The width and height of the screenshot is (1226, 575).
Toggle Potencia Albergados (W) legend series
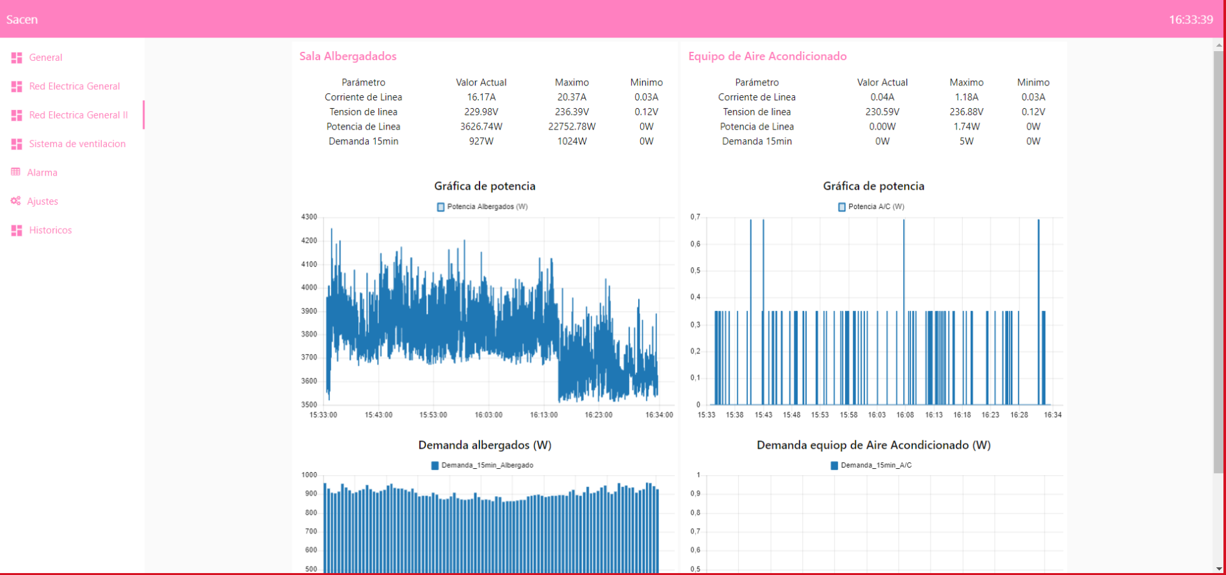[x=482, y=207]
